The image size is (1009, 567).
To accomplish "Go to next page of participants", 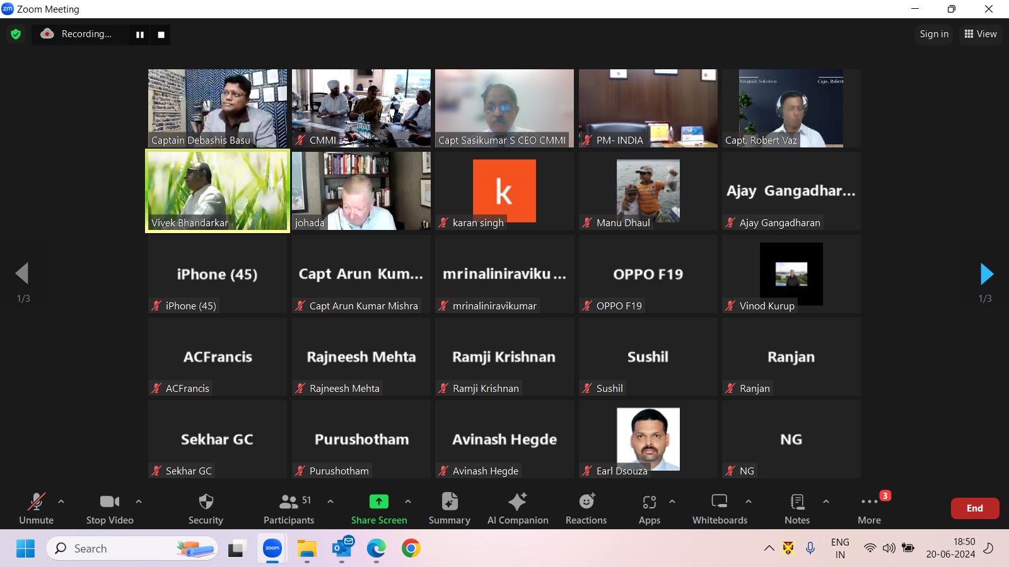I will pos(986,274).
